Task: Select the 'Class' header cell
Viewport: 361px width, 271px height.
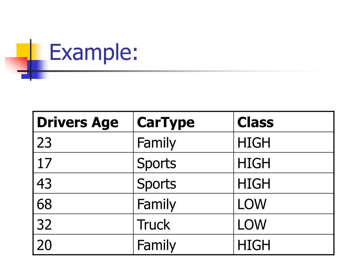Action: (x=284, y=122)
